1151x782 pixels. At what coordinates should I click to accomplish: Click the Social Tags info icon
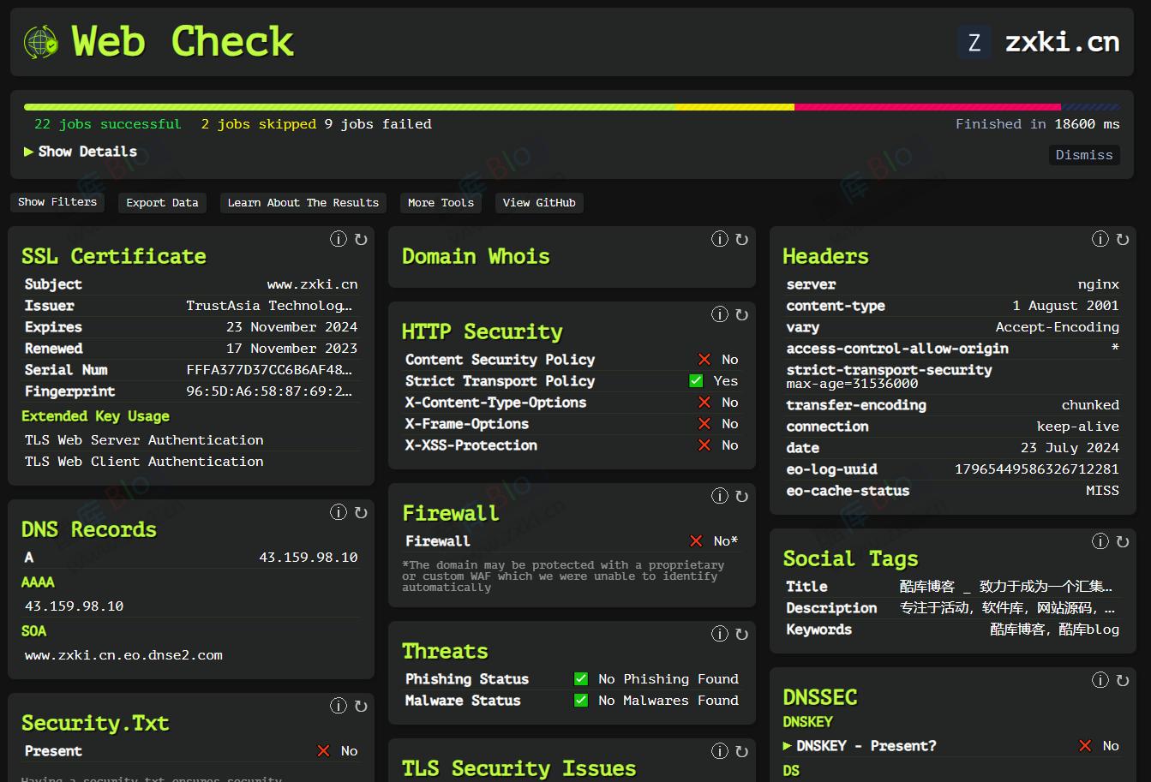tap(1100, 540)
